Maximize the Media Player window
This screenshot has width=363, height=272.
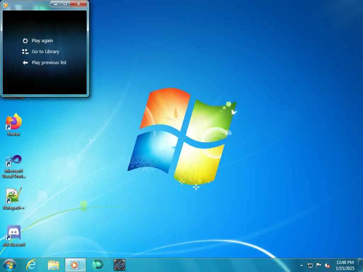pos(65,4)
